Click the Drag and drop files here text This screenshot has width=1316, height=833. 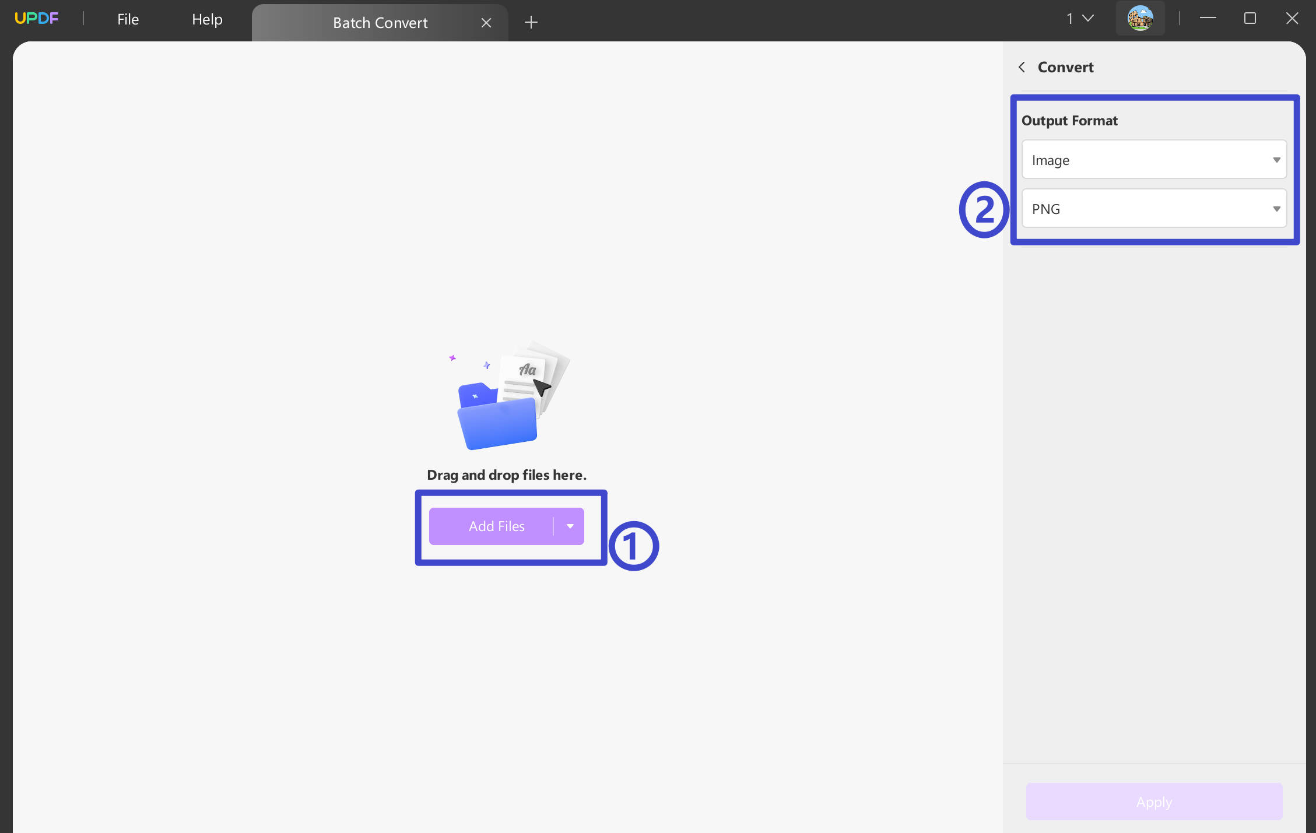[506, 475]
